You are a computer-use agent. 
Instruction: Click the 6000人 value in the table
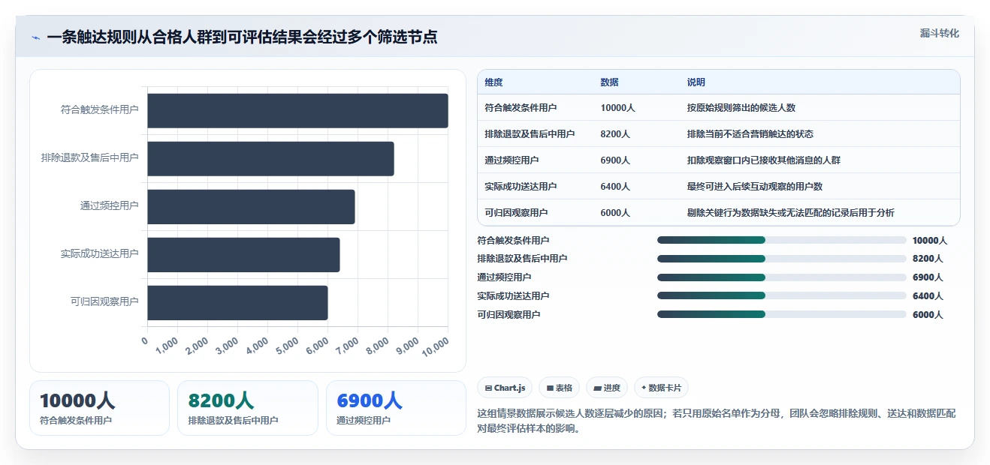[615, 213]
